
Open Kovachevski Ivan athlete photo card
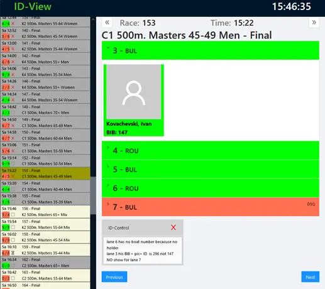[x=134, y=101]
